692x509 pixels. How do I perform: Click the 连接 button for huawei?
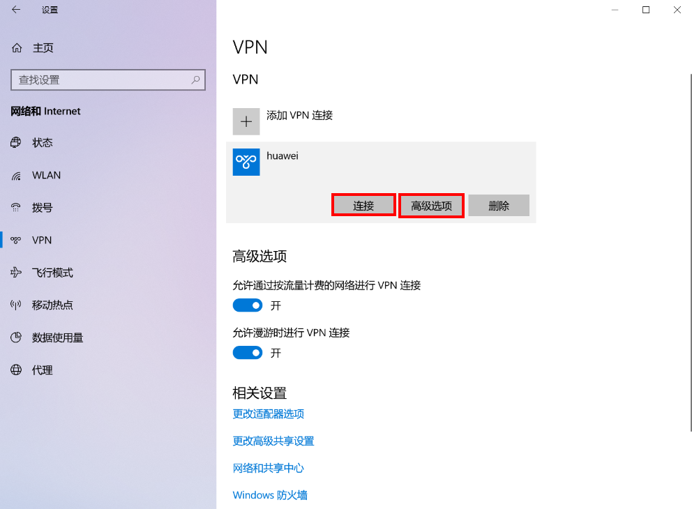click(363, 206)
